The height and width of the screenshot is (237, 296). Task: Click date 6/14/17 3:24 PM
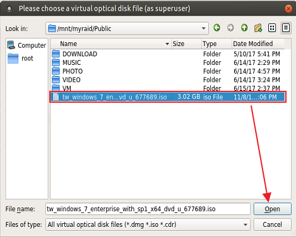pos(257,80)
